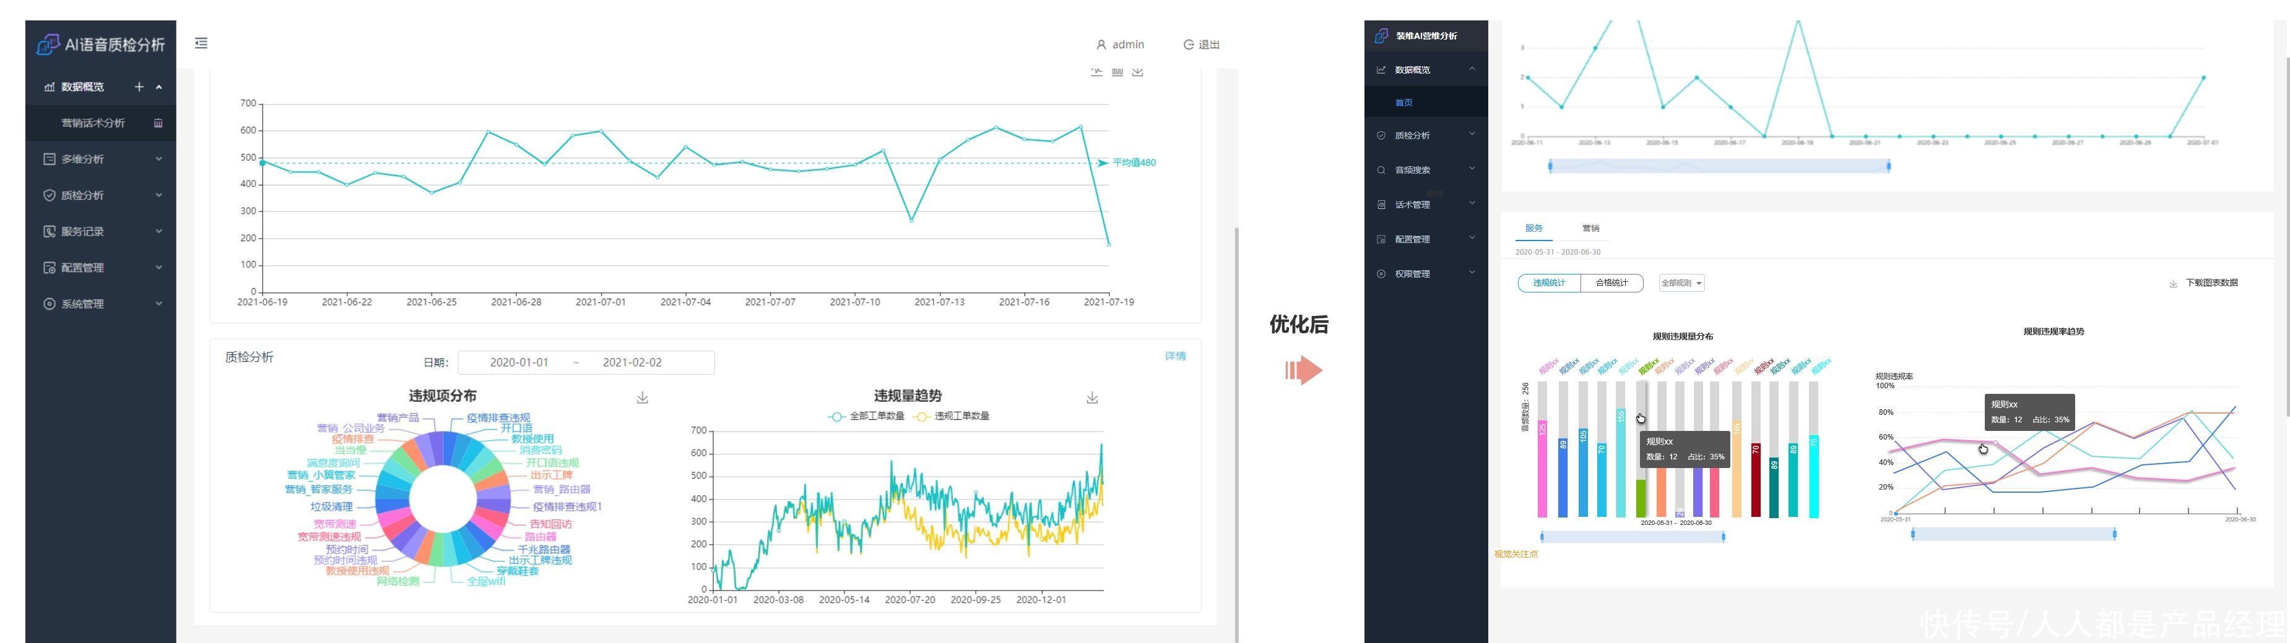Click the 装维AI营维分析 logo icon
The image size is (2290, 643).
(x=1381, y=35)
